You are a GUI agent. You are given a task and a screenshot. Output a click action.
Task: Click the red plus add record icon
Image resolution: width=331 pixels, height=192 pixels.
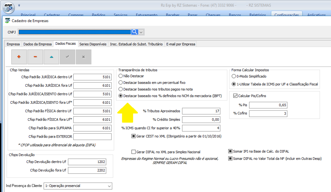tap(19, 57)
